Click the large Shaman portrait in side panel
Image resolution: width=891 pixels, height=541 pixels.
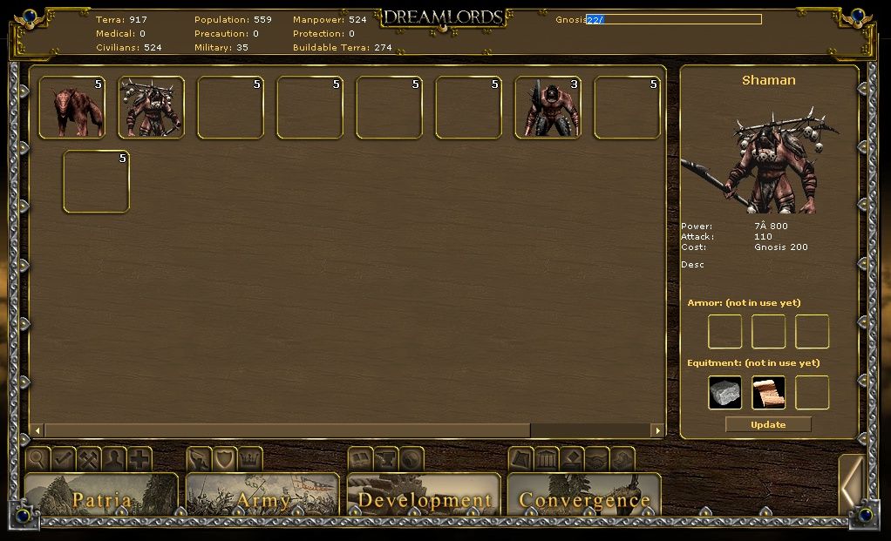pos(761,160)
